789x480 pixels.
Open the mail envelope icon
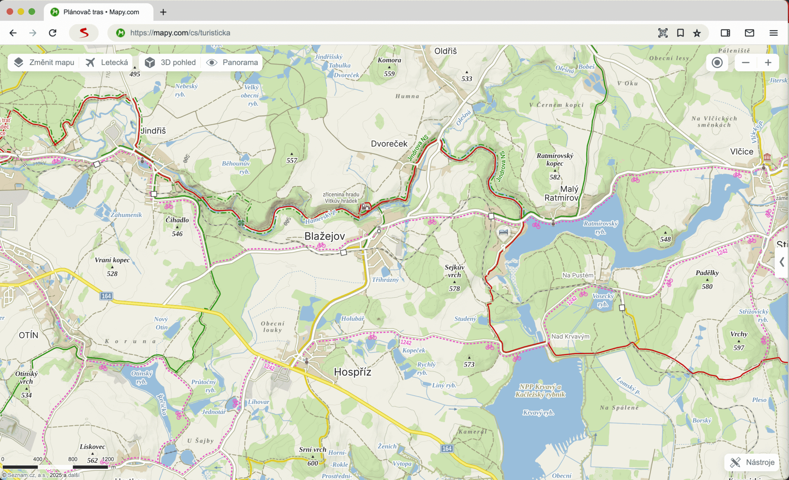(x=749, y=33)
